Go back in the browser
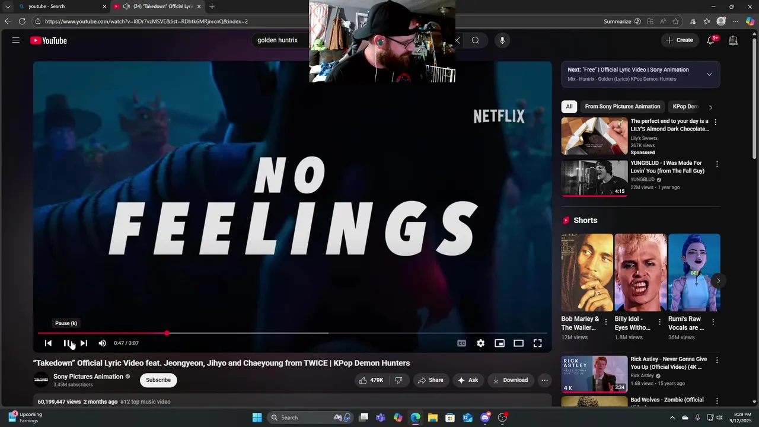The height and width of the screenshot is (427, 759). [7, 21]
